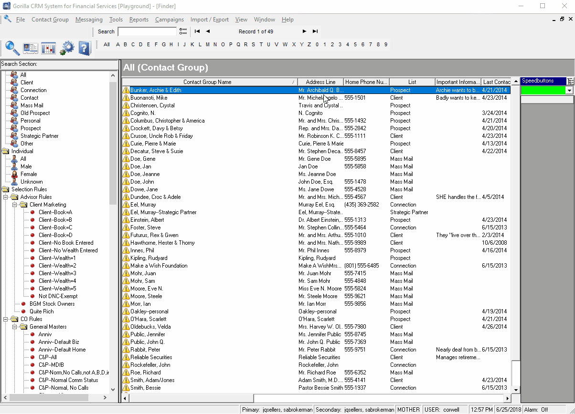Click the search options icon beside Search box
Viewport: 575px width, 414px height.
click(183, 31)
